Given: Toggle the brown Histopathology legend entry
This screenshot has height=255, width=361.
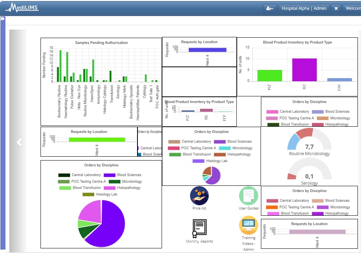Looking at the screenshot, I should pyautogui.click(x=232, y=155).
